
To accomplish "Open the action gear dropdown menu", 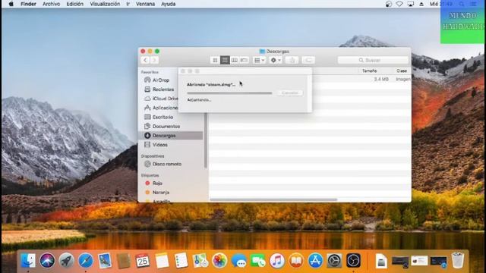I will 276,60.
